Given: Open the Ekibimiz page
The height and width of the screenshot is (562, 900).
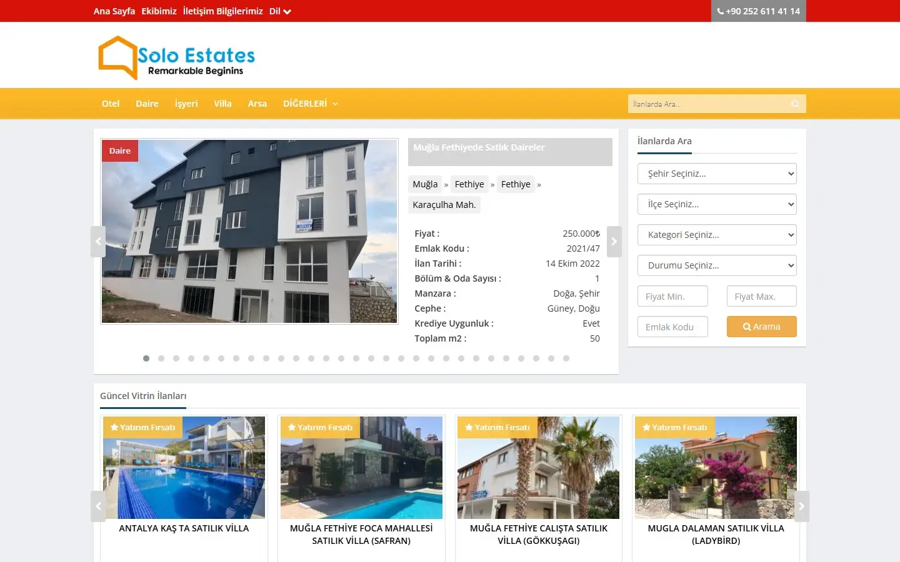Looking at the screenshot, I should point(159,11).
